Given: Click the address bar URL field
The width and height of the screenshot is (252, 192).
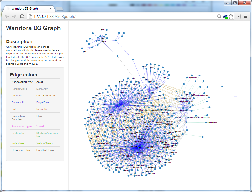Looking at the screenshot, I should pyautogui.click(x=118, y=17).
